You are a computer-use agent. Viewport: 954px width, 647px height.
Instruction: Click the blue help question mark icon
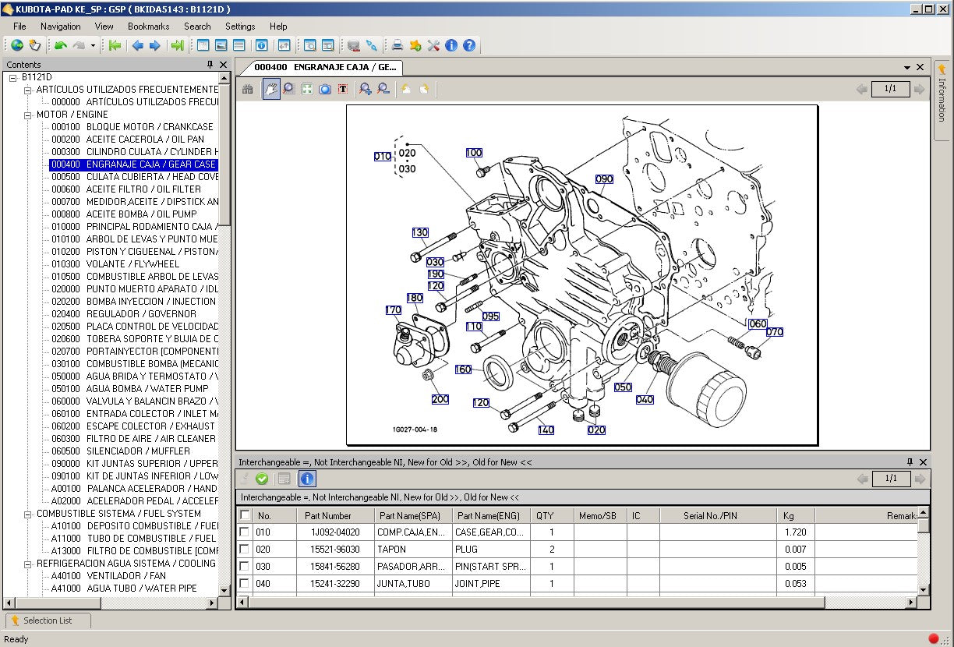(x=469, y=45)
